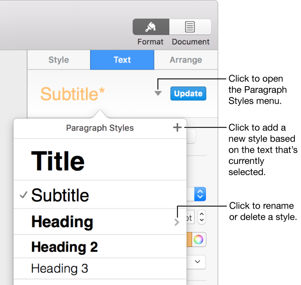Image resolution: width=301 pixels, height=285 pixels.
Task: Choose the Subtitle paragraph style
Action: [100, 195]
